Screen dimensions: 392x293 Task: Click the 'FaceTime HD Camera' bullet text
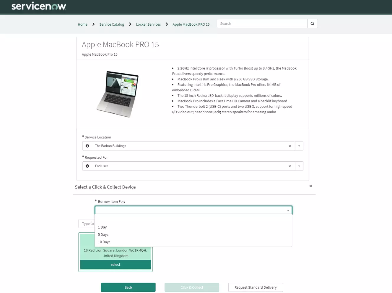click(232, 101)
